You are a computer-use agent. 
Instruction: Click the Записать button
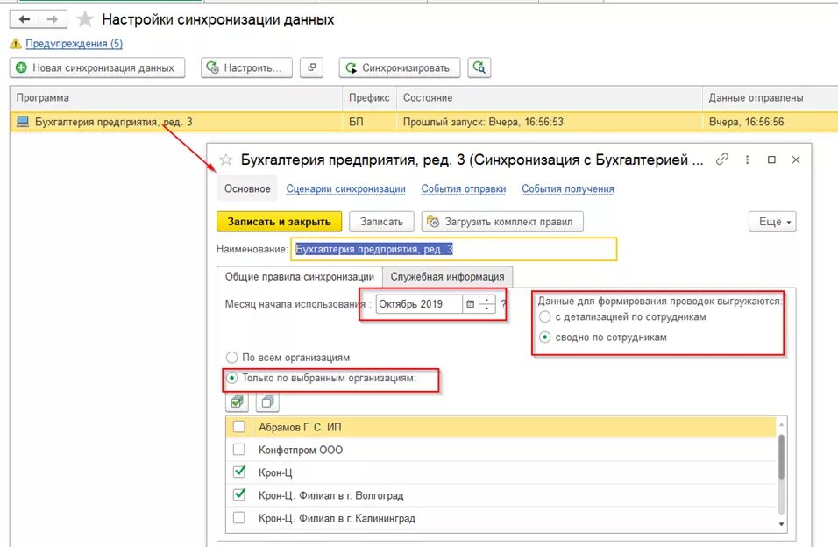click(x=381, y=222)
